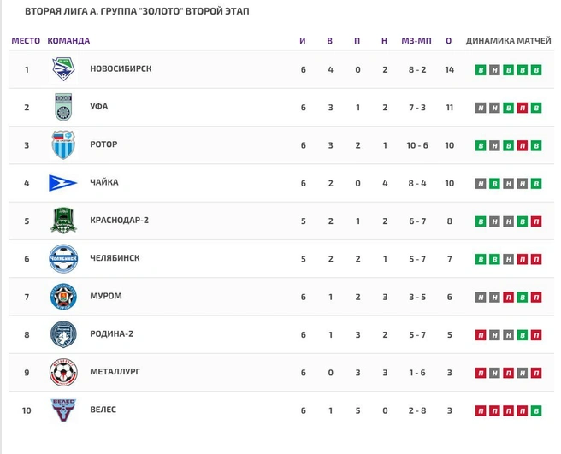Sort table by МЗ-МП column header
Screen dimensions: 561x454
tap(416, 41)
